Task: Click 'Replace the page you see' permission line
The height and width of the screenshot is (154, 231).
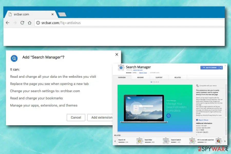Action: [49, 84]
